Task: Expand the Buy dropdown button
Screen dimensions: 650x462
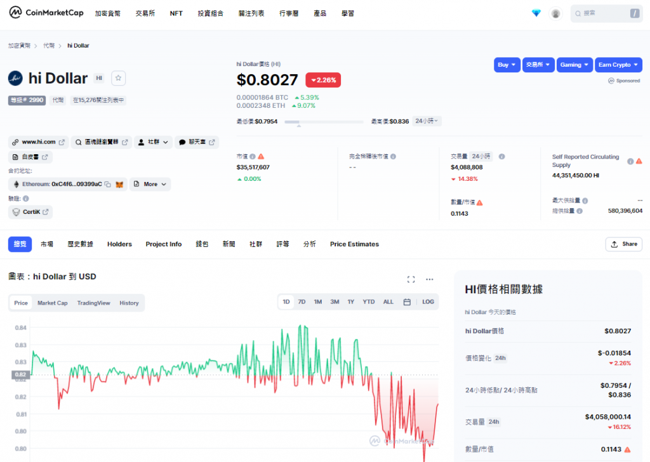Action: 507,65
